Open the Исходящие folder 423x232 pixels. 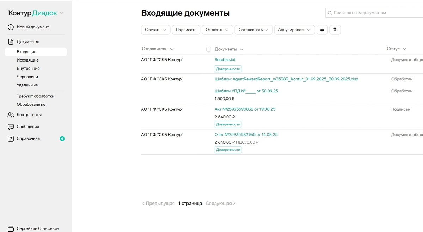point(27,60)
